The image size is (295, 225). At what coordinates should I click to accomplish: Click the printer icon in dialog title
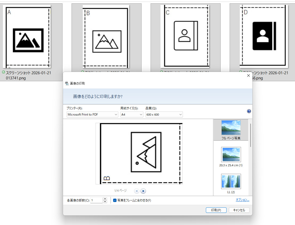coord(67,83)
